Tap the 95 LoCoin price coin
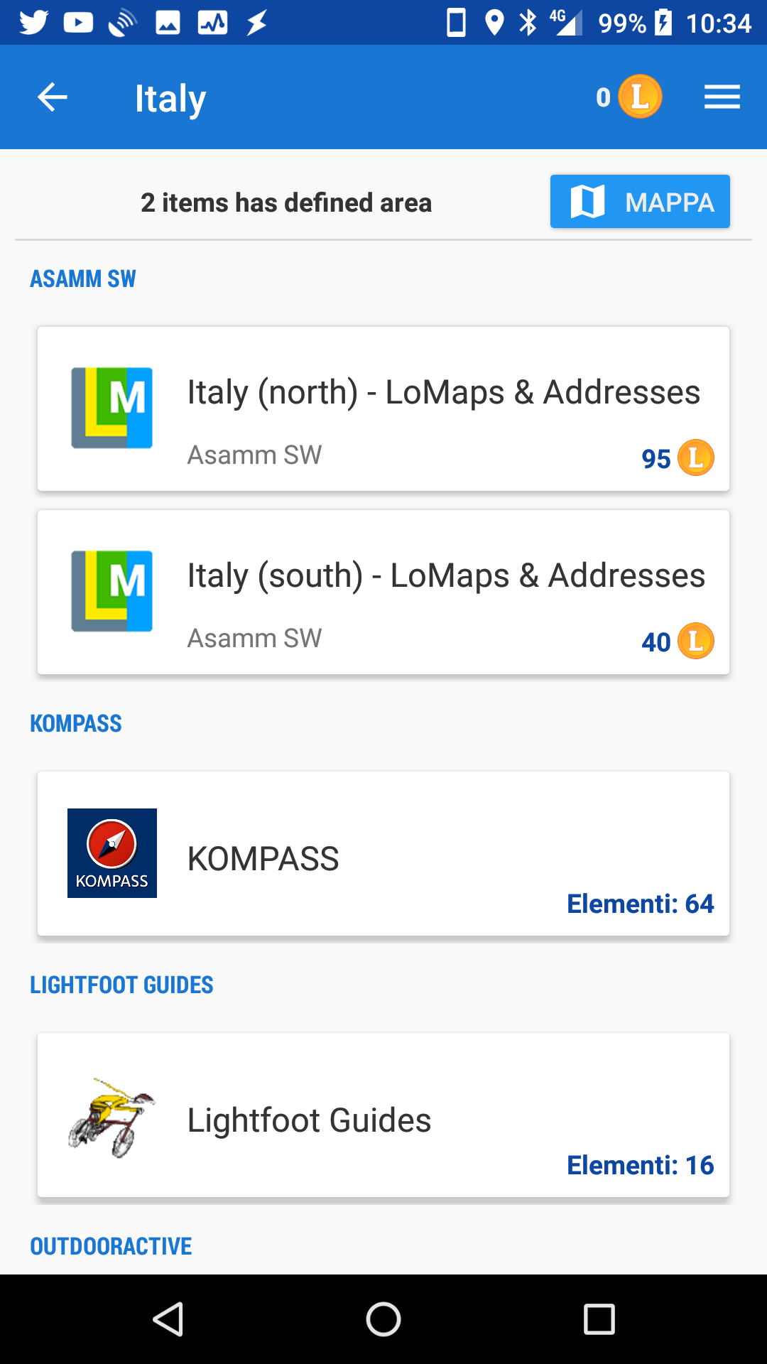 tap(695, 458)
